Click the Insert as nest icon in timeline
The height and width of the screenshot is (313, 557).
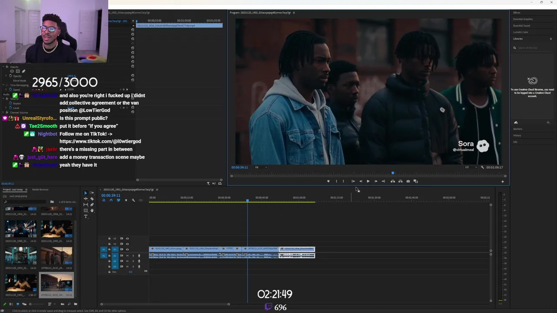(x=104, y=200)
